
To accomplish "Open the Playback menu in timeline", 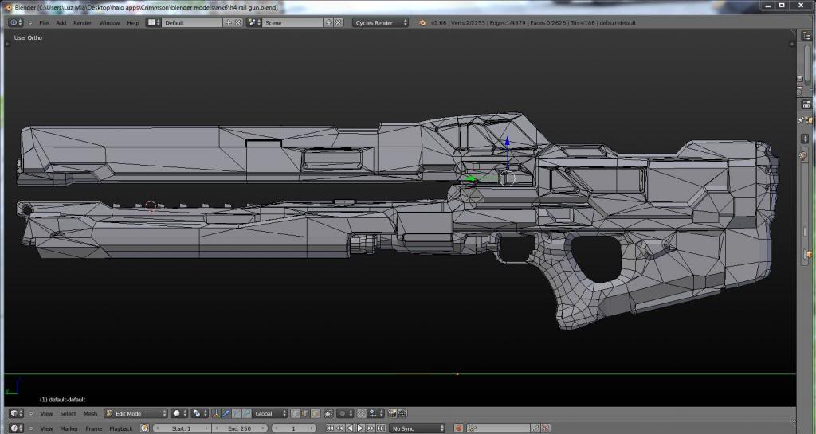I will (121, 428).
